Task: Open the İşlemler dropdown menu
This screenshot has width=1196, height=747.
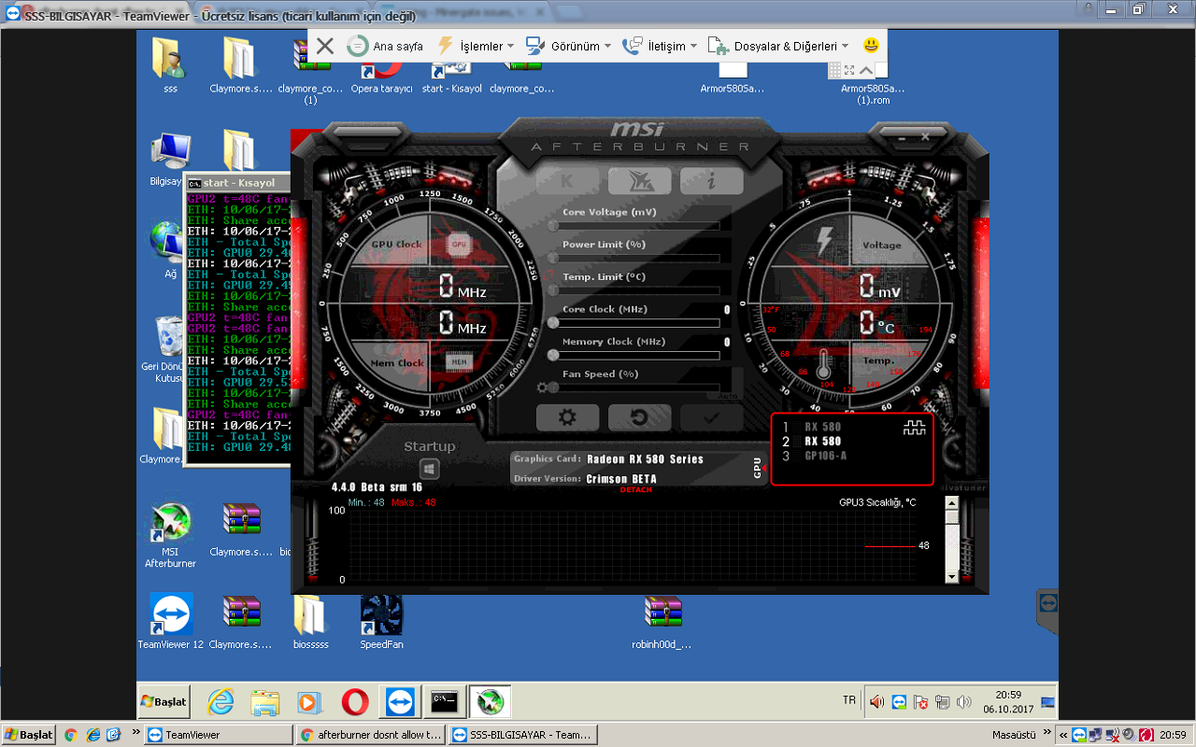Action: (476, 46)
